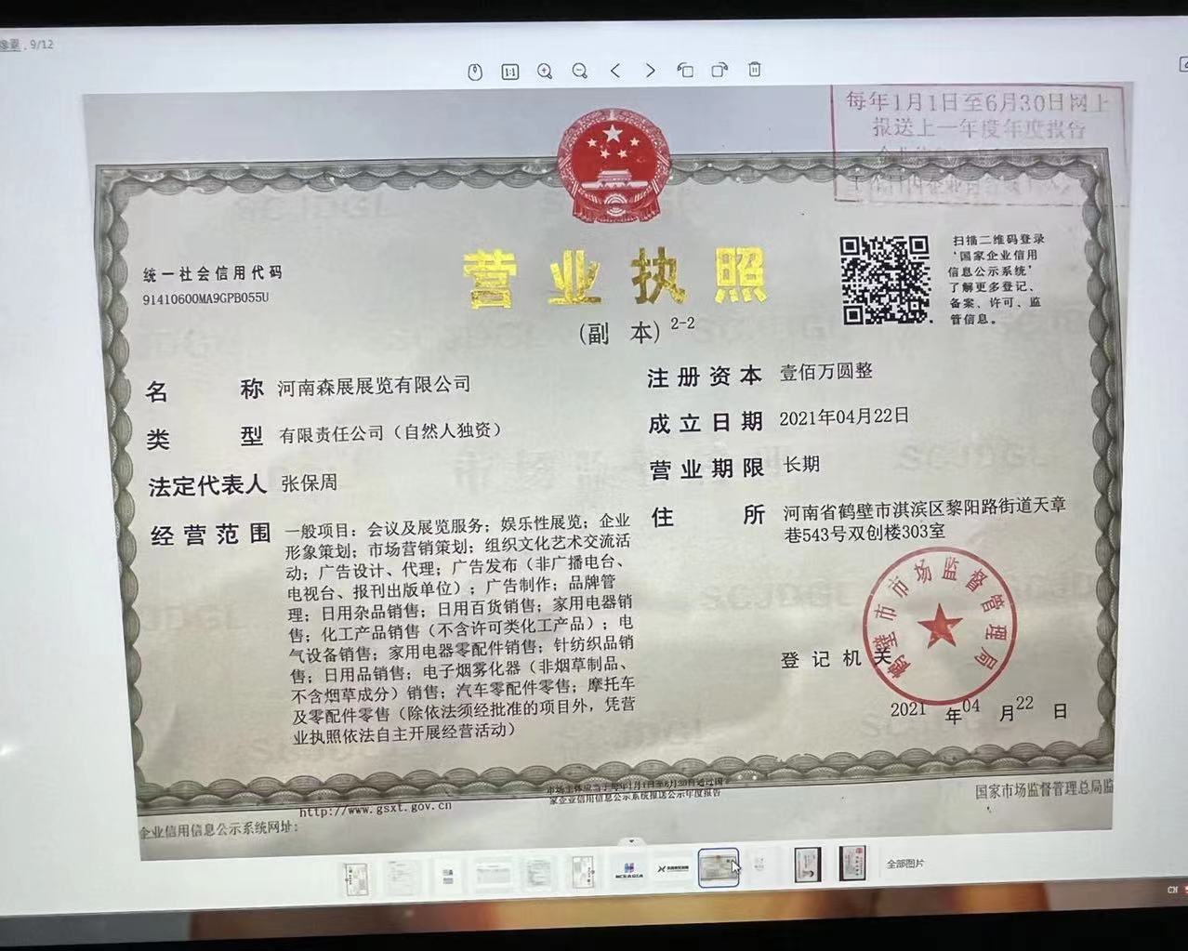The image size is (1188, 951).
Task: Select the mouse annotation tool
Action: tap(474, 71)
